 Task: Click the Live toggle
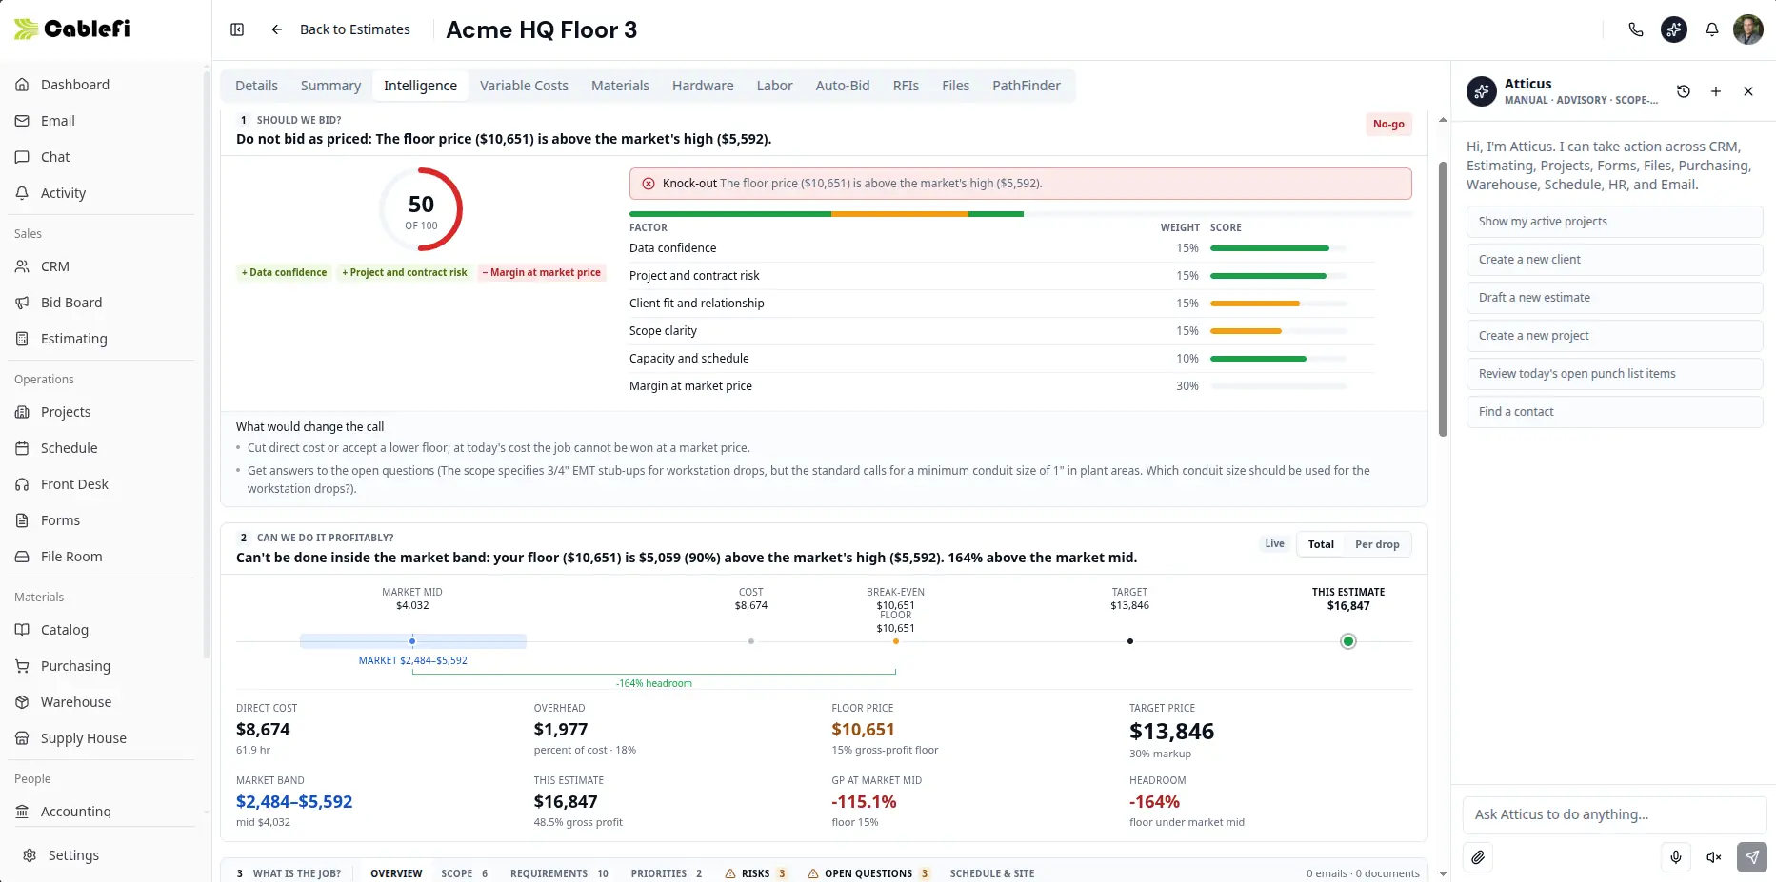point(1274,544)
